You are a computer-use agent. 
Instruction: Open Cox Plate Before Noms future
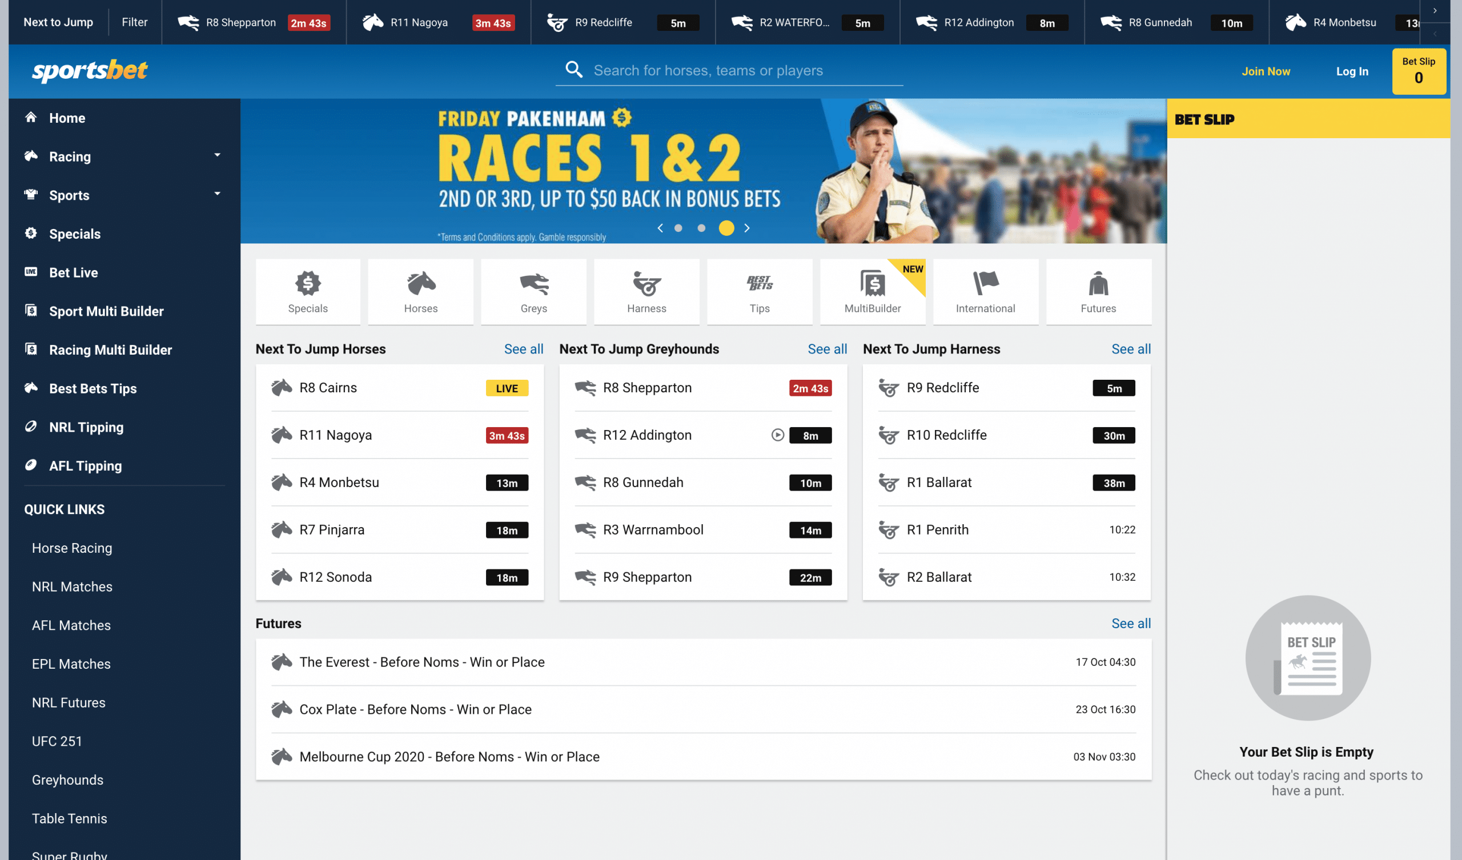(x=702, y=709)
